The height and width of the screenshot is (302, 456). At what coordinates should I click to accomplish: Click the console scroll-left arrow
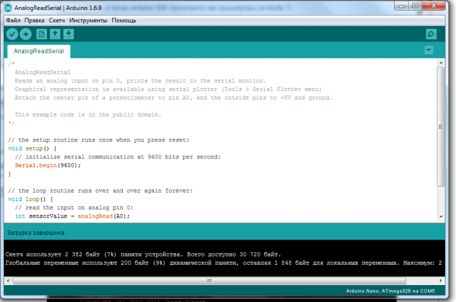(8, 280)
